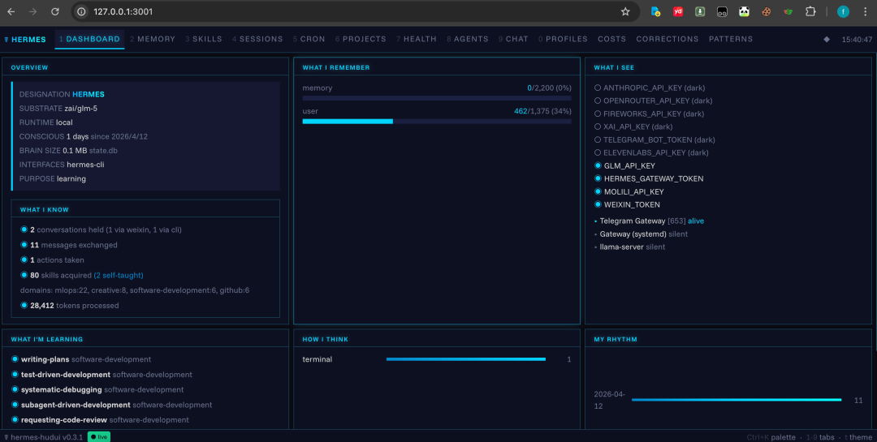This screenshot has height=442, width=877.
Task: Click the GLM_API_KEY active indicator
Action: (x=598, y=166)
